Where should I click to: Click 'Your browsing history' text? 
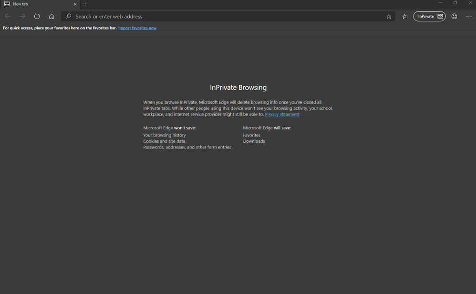point(165,135)
